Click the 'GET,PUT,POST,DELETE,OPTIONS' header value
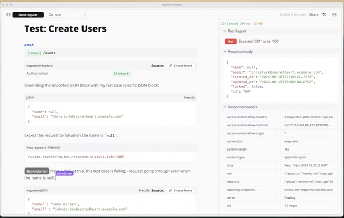 tap(306, 125)
